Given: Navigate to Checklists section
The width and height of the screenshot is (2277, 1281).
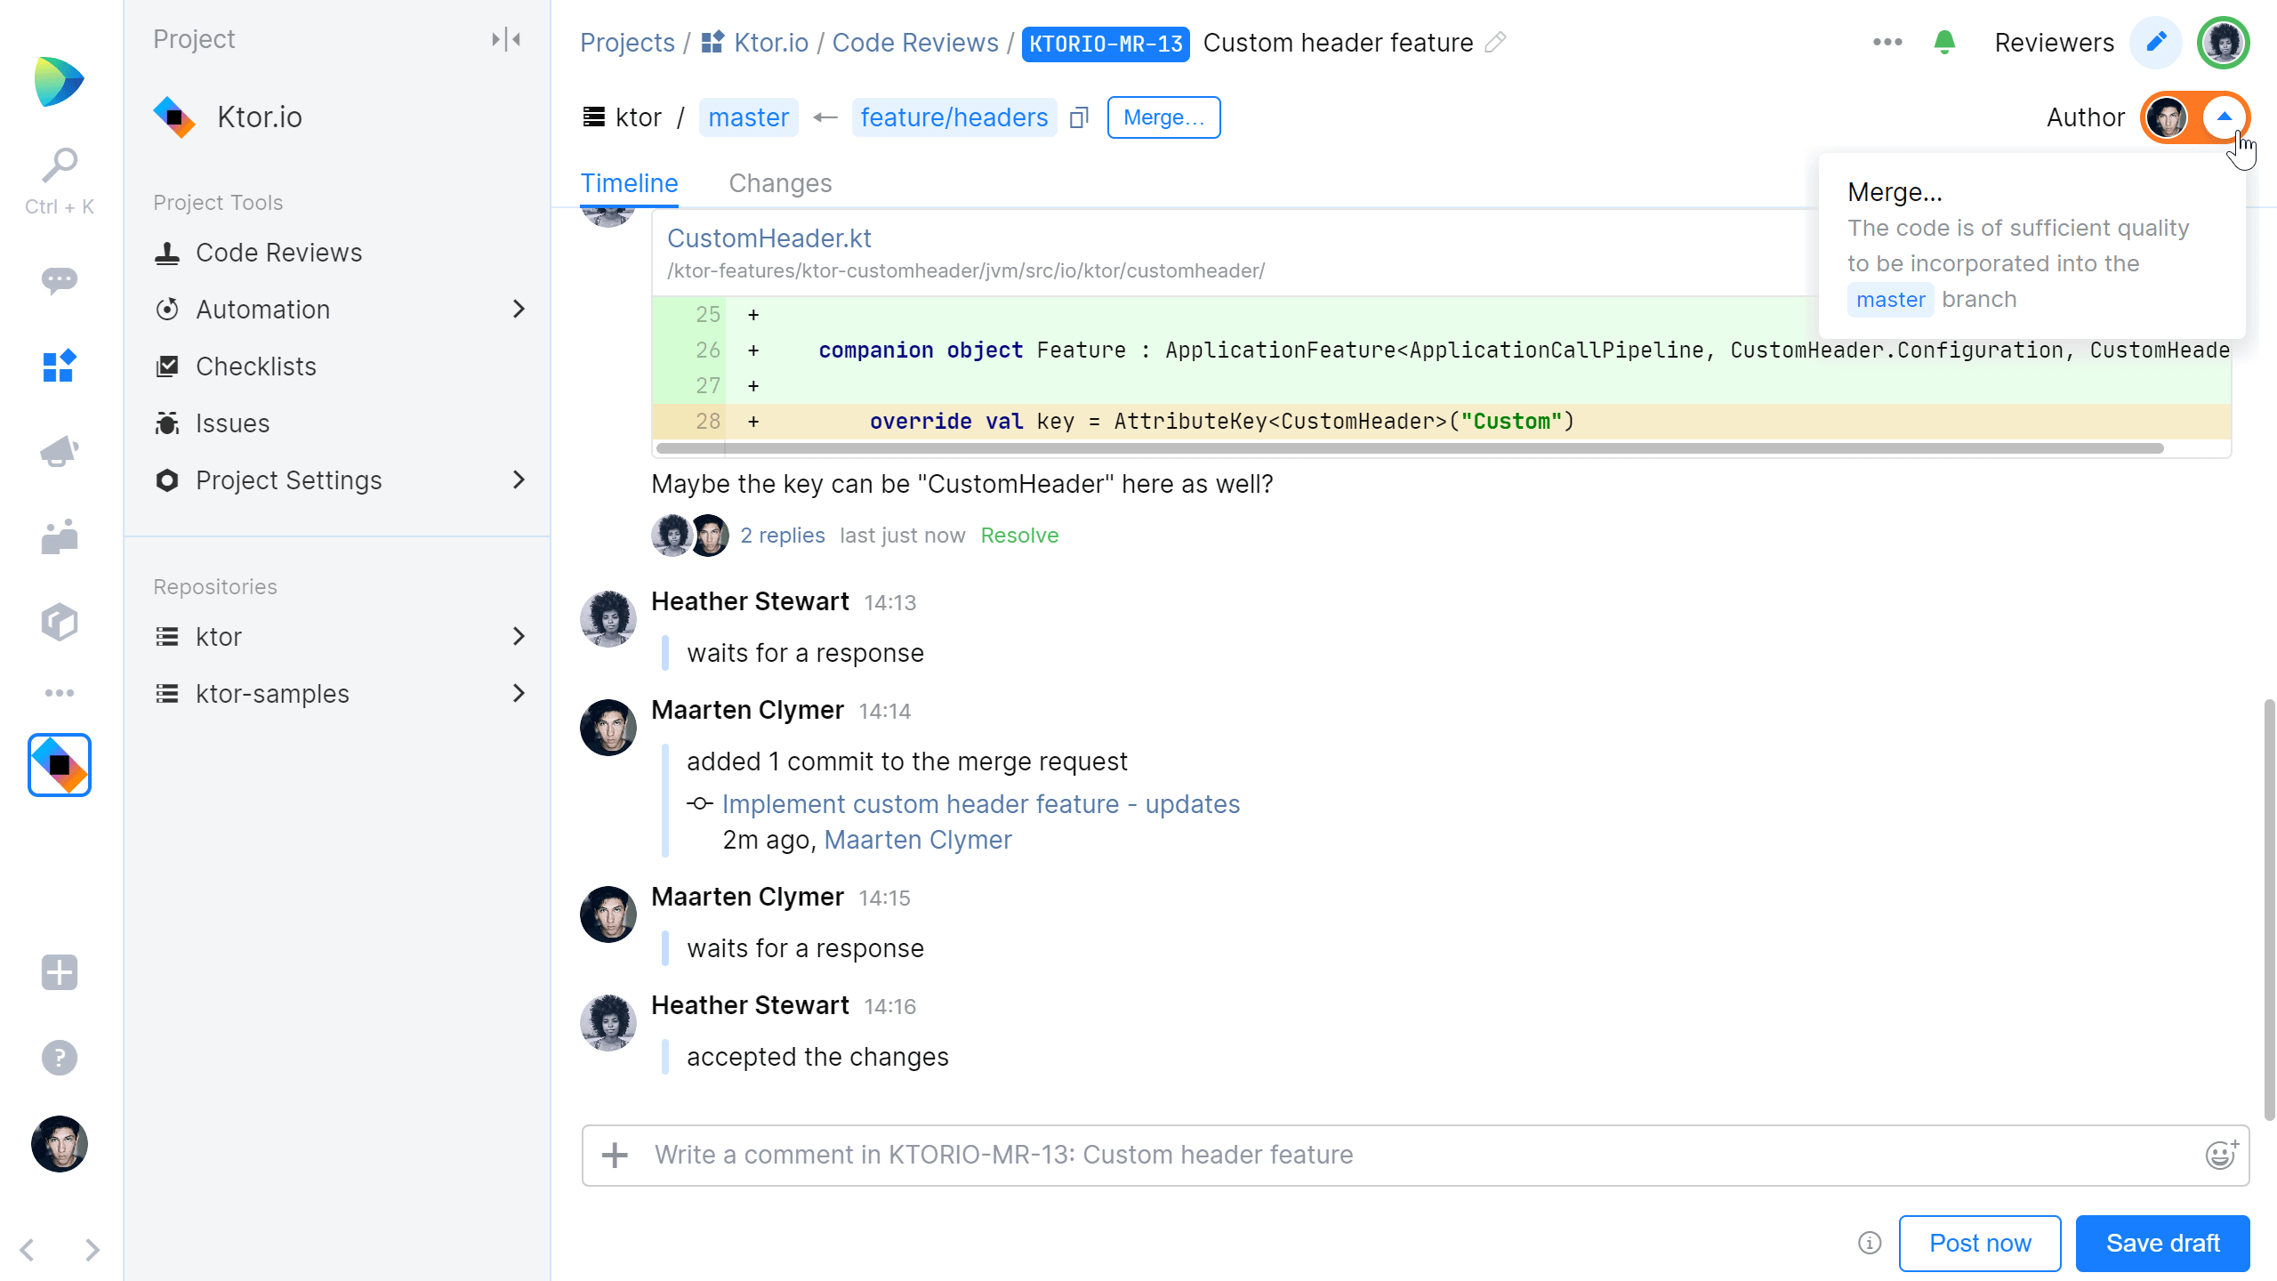Looking at the screenshot, I should (256, 366).
